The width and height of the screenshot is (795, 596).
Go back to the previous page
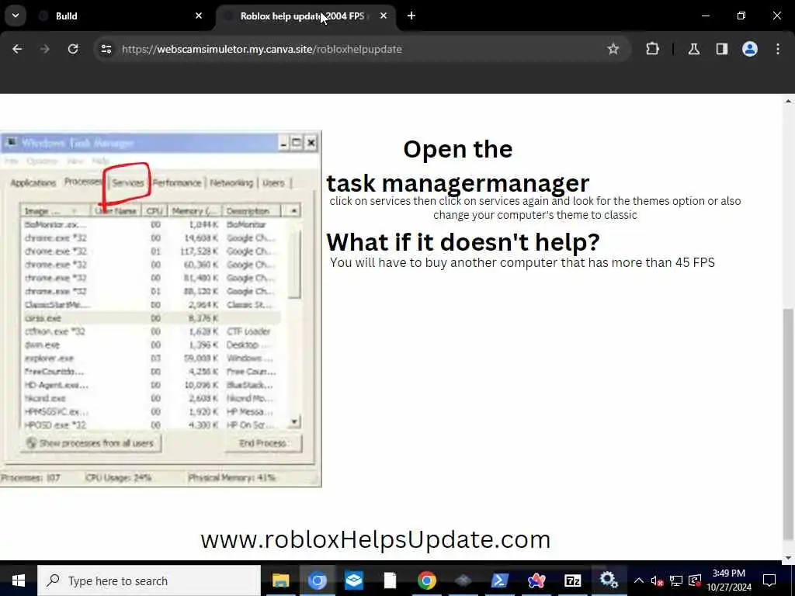click(x=17, y=49)
